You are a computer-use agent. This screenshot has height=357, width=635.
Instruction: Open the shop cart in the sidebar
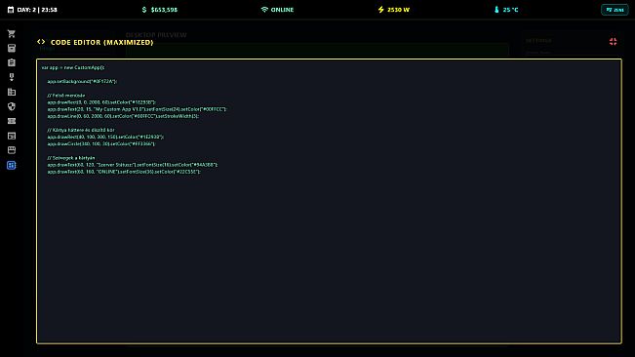click(12, 33)
